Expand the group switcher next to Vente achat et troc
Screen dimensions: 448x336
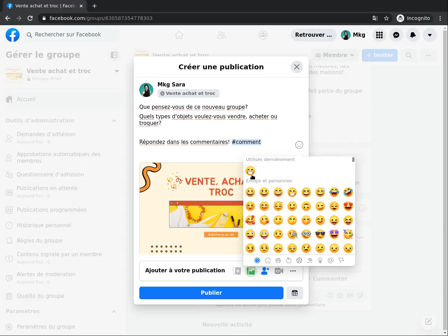(117, 71)
